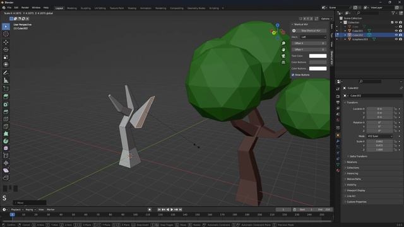
Task: Toggle the Show Buttons checkbox
Action: pyautogui.click(x=293, y=74)
